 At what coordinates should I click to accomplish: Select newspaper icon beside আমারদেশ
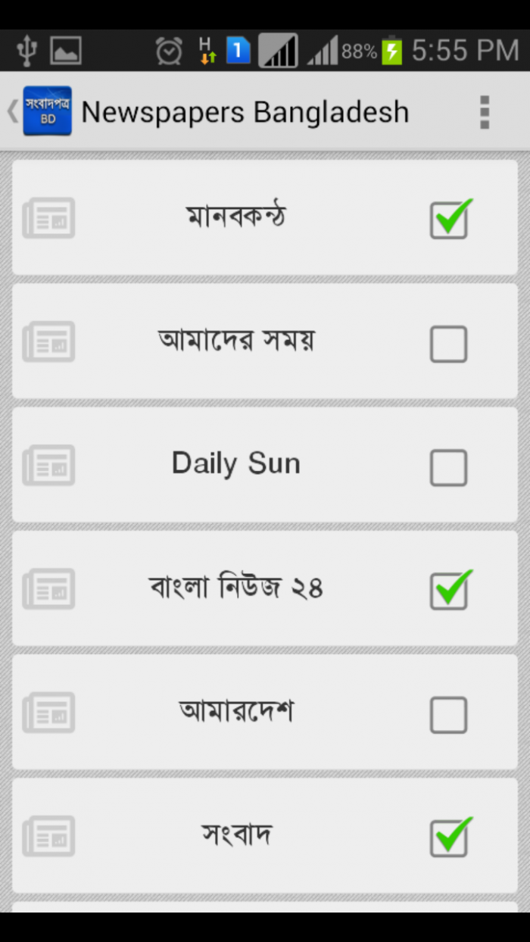[x=48, y=712]
